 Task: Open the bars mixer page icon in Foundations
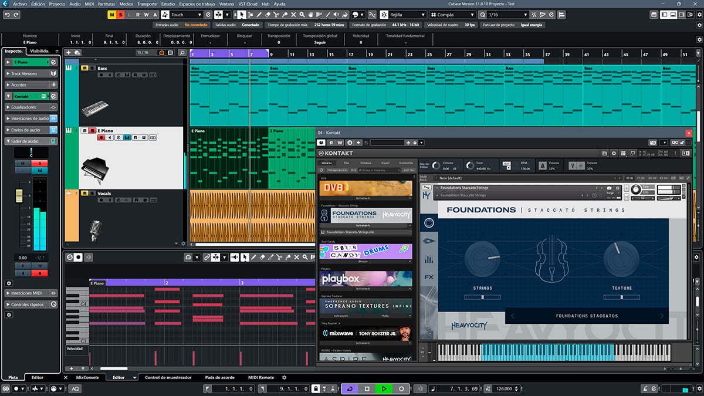coord(429,259)
